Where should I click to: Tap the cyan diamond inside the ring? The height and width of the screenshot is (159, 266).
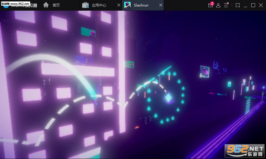coord(168,97)
